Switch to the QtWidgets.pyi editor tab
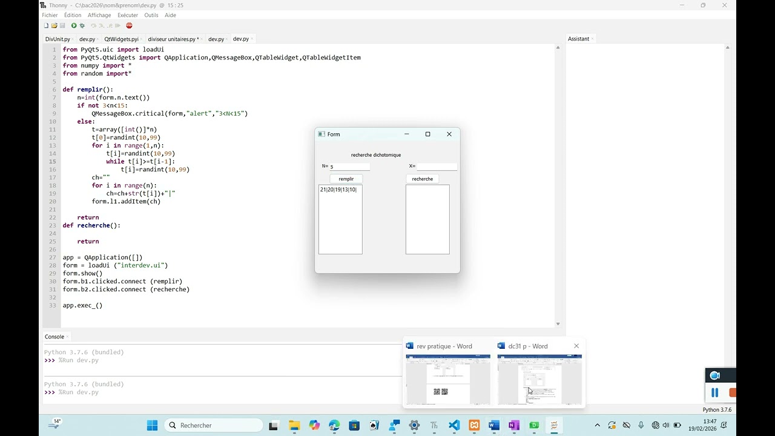The image size is (775, 436). 121,39
